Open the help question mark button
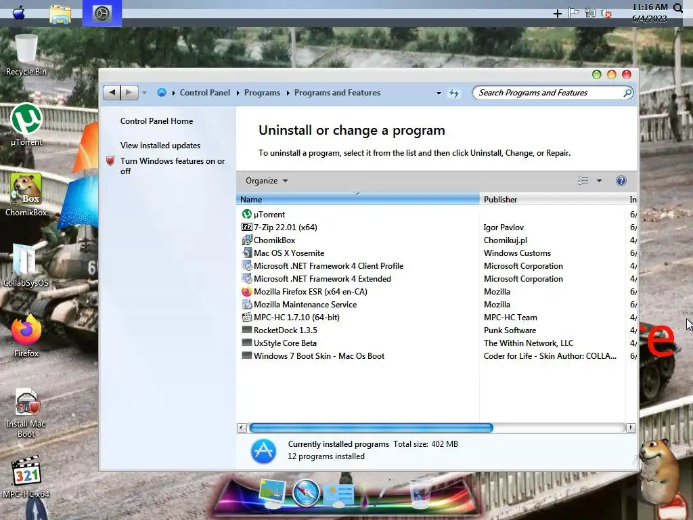This screenshot has height=520, width=693. 621,180
